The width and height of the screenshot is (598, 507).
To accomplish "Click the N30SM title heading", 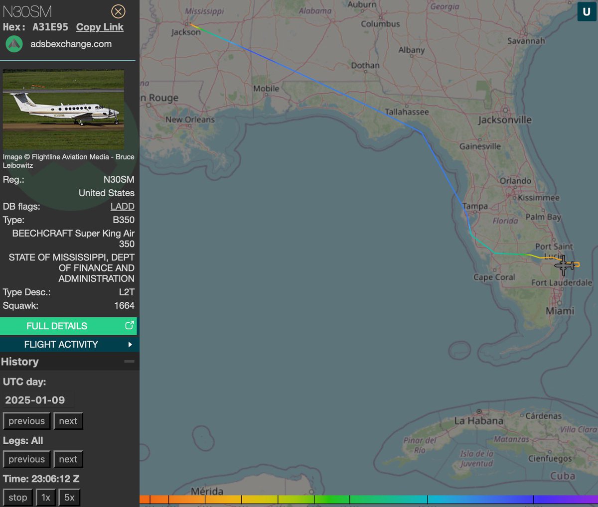I will (x=27, y=11).
